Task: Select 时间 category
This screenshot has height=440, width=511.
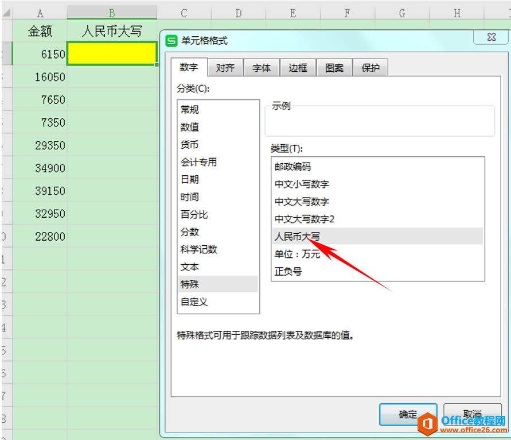Action: point(218,197)
